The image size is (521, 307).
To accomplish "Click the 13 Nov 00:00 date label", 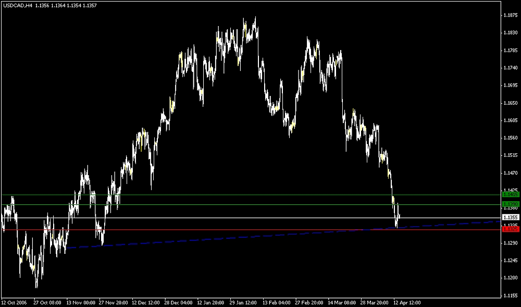I will pos(81,302).
